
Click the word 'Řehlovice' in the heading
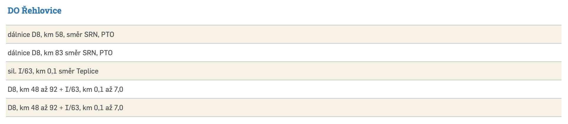coord(42,11)
